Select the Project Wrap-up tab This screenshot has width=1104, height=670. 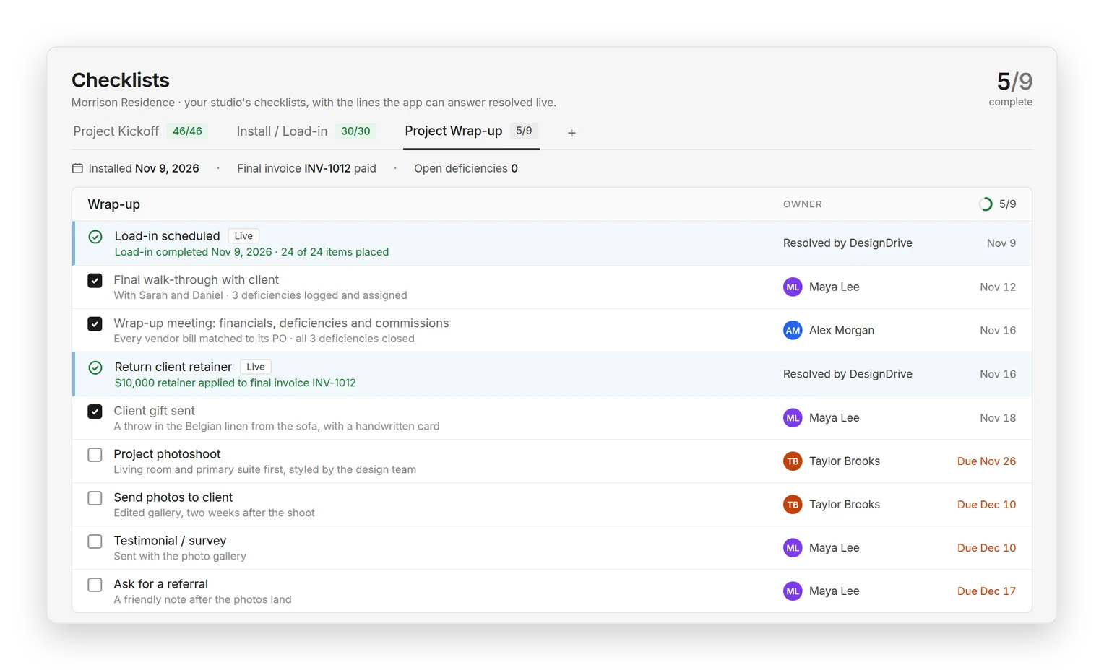tap(471, 131)
